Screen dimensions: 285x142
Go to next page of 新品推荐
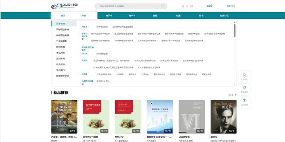click(236, 95)
